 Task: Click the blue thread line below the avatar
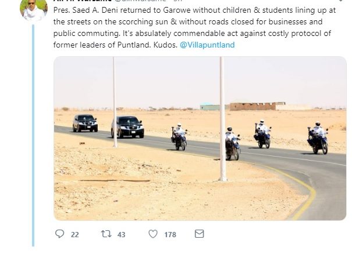tap(33, 135)
